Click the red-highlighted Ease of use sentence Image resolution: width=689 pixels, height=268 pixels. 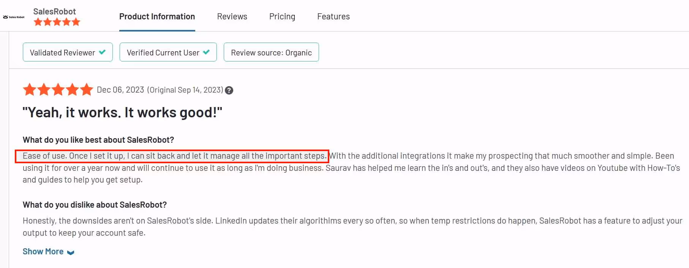172,156
